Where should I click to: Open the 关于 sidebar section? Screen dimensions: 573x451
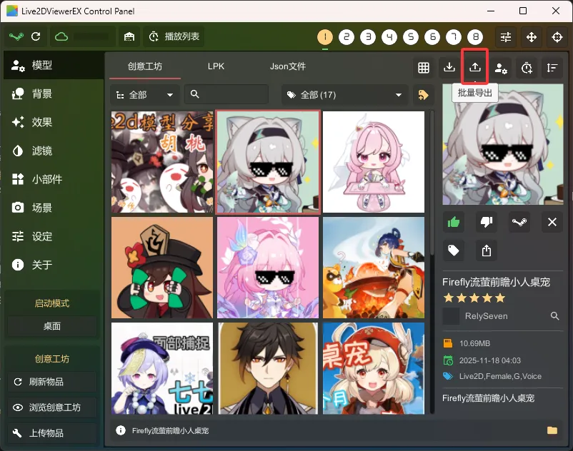click(x=54, y=265)
